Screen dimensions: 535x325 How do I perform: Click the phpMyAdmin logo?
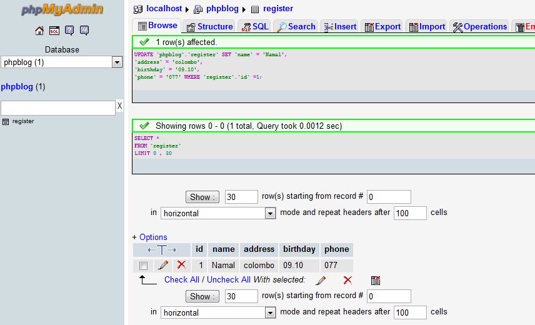[62, 9]
